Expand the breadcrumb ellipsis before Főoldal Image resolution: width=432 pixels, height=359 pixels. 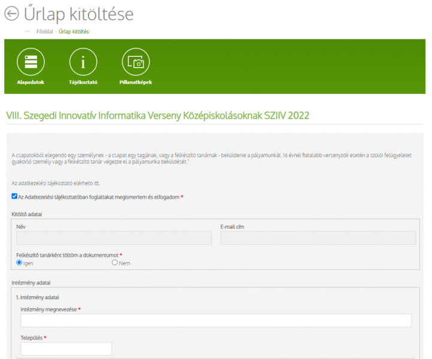point(28,31)
